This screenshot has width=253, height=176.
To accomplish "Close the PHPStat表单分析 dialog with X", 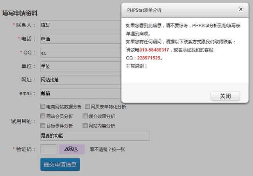I will [x=241, y=9].
